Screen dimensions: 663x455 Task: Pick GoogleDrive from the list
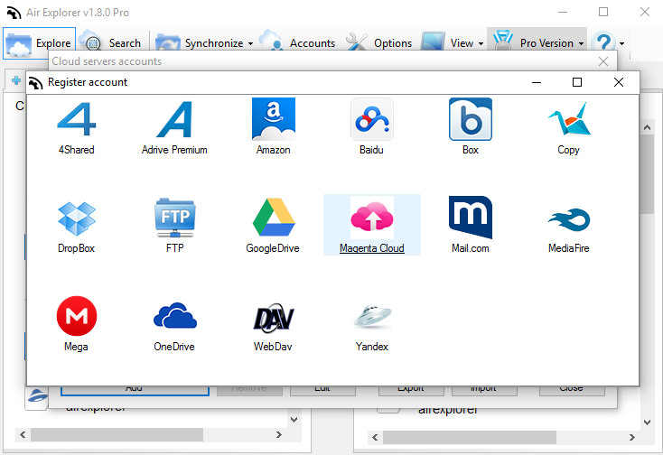click(x=274, y=218)
